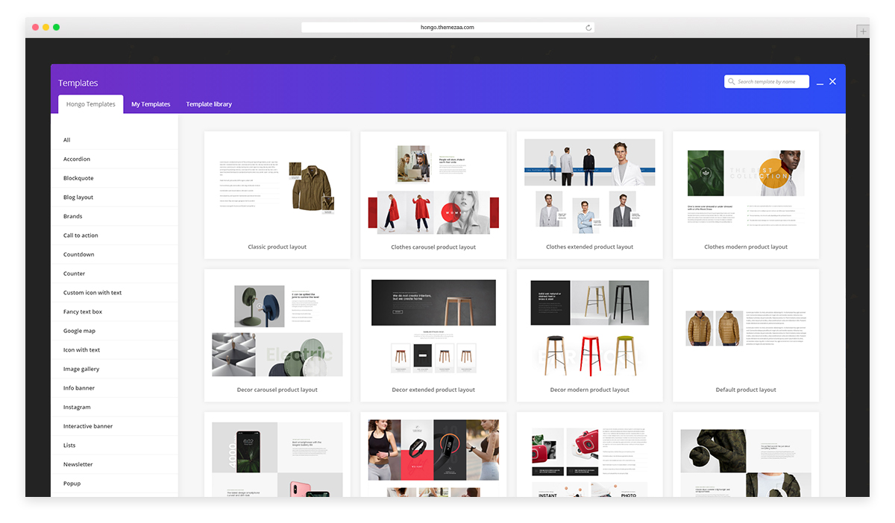Select the Accordion category
895x523 pixels.
coord(114,159)
